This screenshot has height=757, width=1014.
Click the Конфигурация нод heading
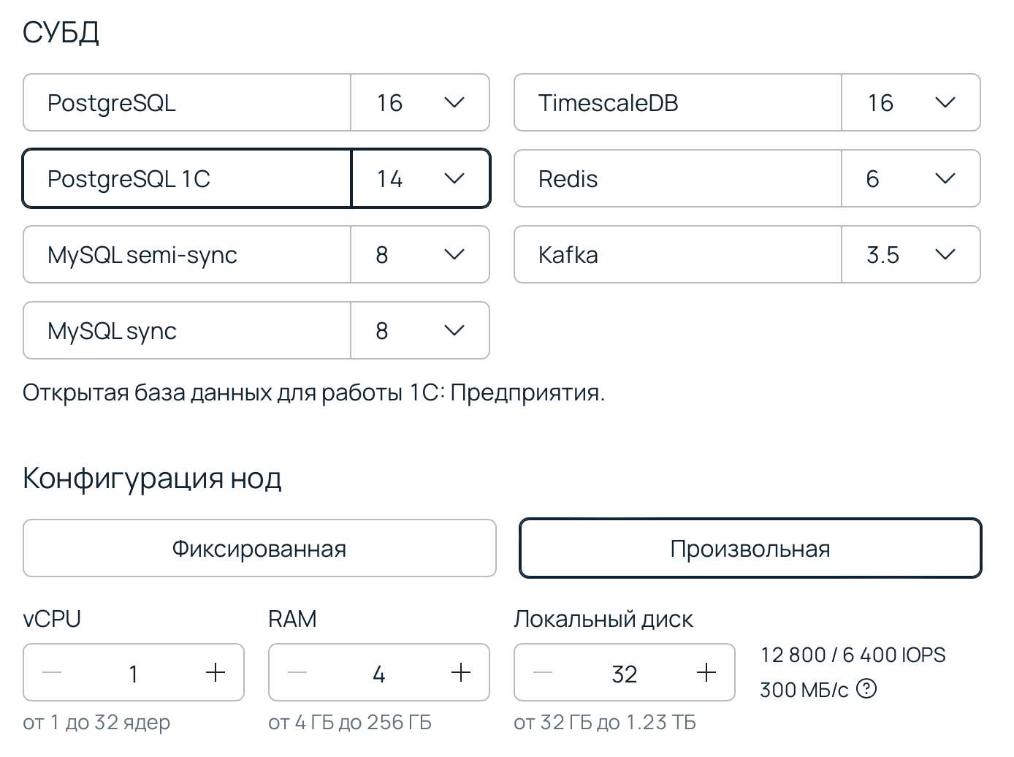point(152,479)
